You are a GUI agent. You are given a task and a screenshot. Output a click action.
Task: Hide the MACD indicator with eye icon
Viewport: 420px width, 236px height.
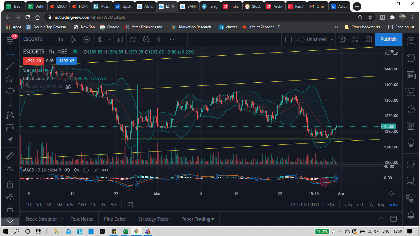pos(67,170)
